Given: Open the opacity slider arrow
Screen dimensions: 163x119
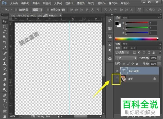Looking at the screenshot, I should click(x=159, y=58).
